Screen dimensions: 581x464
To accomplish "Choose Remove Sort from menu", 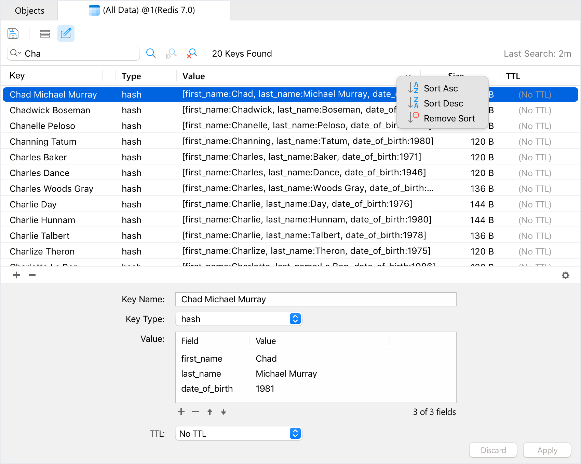I will 442,118.
